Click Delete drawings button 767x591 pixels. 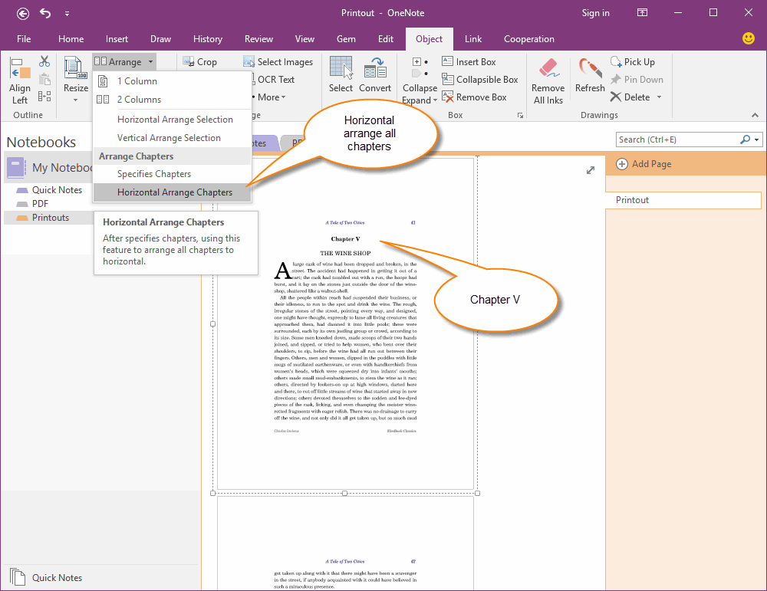tap(630, 97)
